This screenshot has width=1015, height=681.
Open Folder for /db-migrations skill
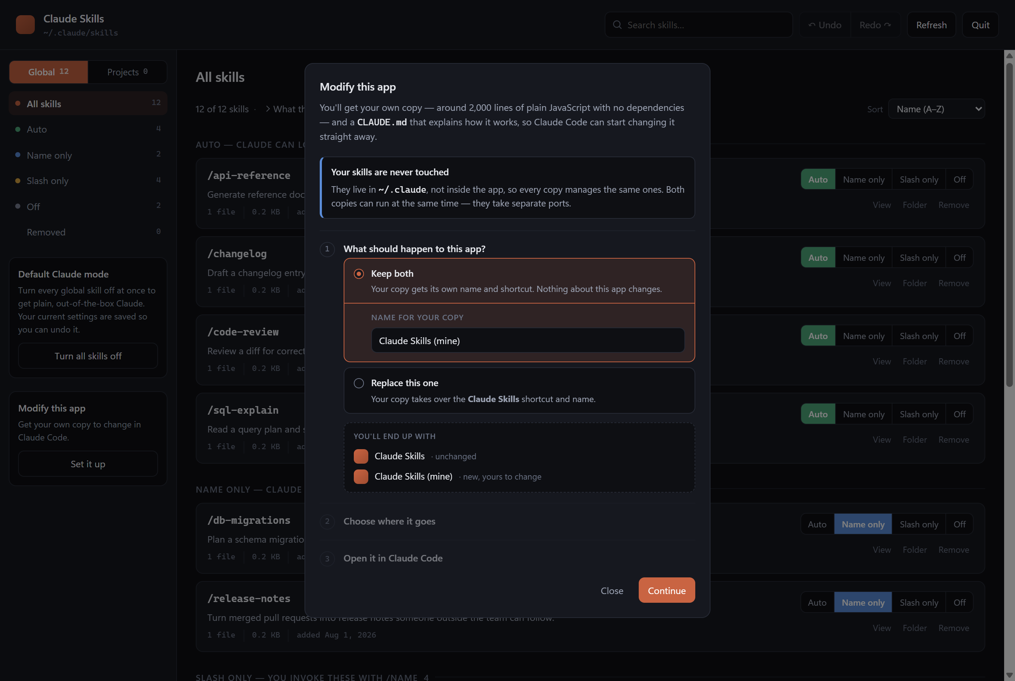click(915, 550)
